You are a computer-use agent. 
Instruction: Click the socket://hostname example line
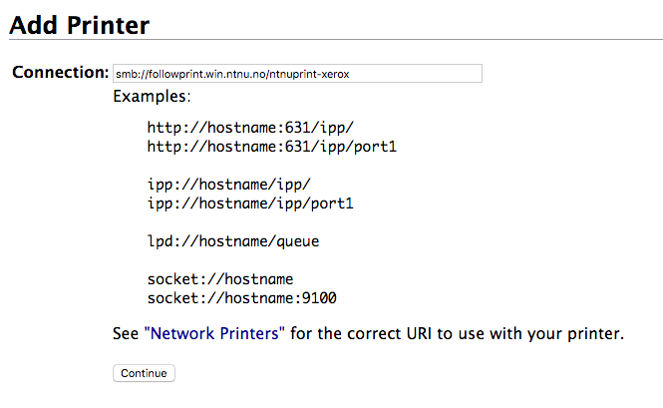(x=220, y=279)
